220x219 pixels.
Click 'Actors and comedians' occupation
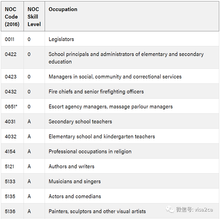click(x=75, y=197)
